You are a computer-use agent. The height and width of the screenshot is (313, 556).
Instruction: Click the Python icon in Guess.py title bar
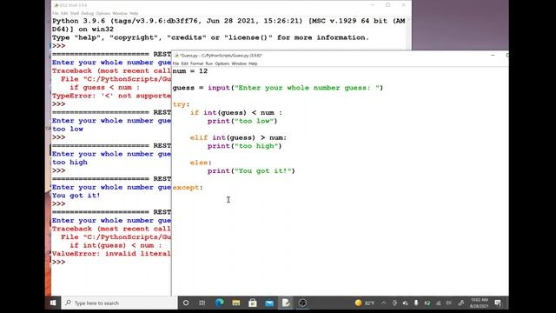(176, 56)
